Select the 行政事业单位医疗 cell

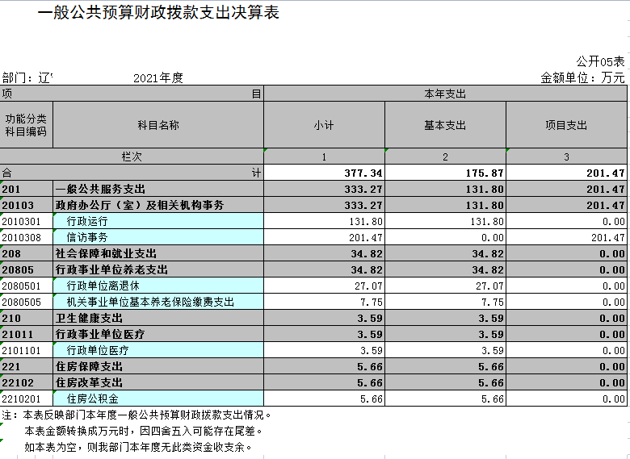point(158,334)
